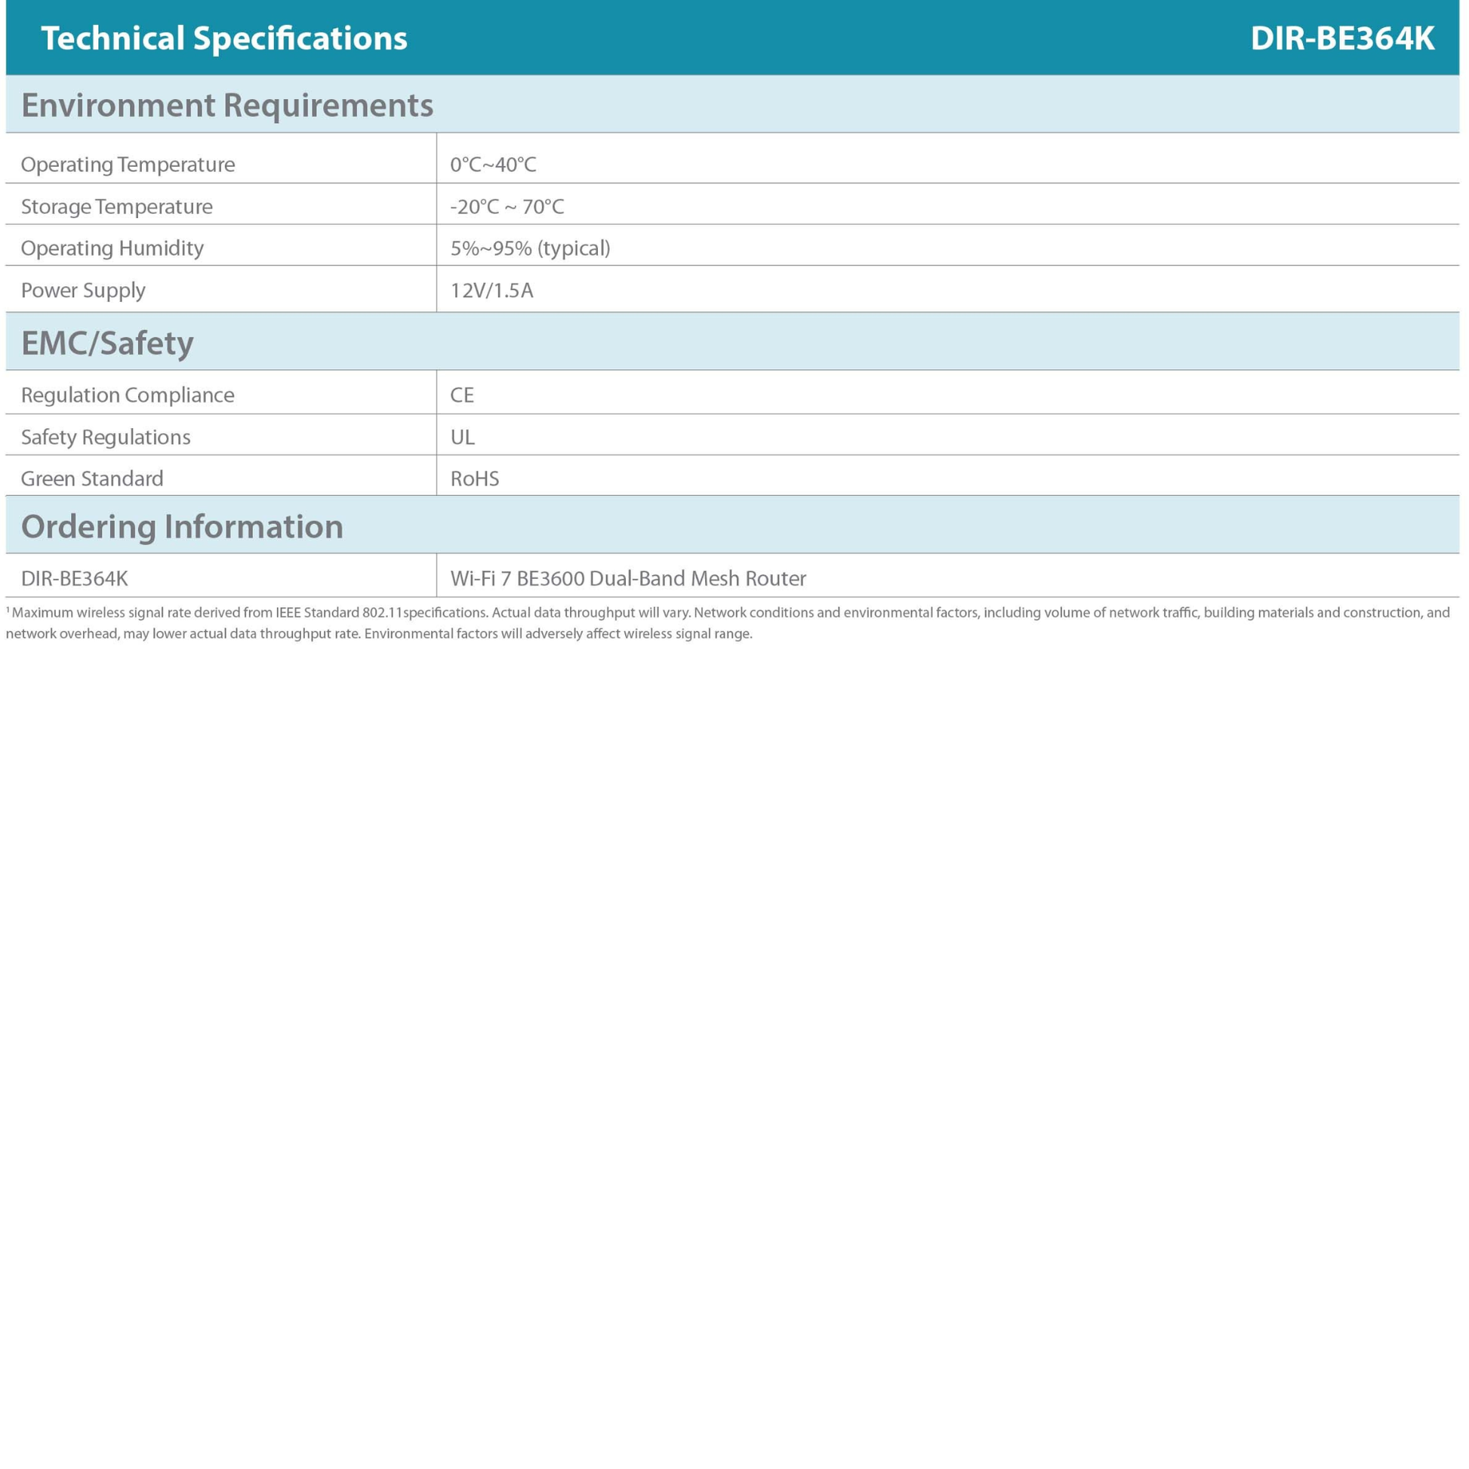Click the 'Green Standard' label
1469x1469 pixels.
click(x=92, y=479)
